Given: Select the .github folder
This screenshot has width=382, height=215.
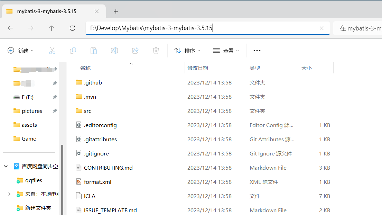Looking at the screenshot, I should tap(93, 83).
